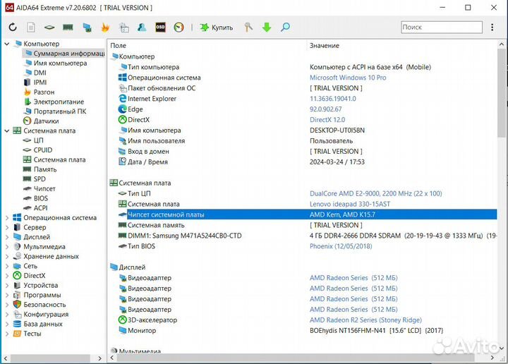Click the Поле column header
This screenshot has height=364, width=508.
coord(119,46)
